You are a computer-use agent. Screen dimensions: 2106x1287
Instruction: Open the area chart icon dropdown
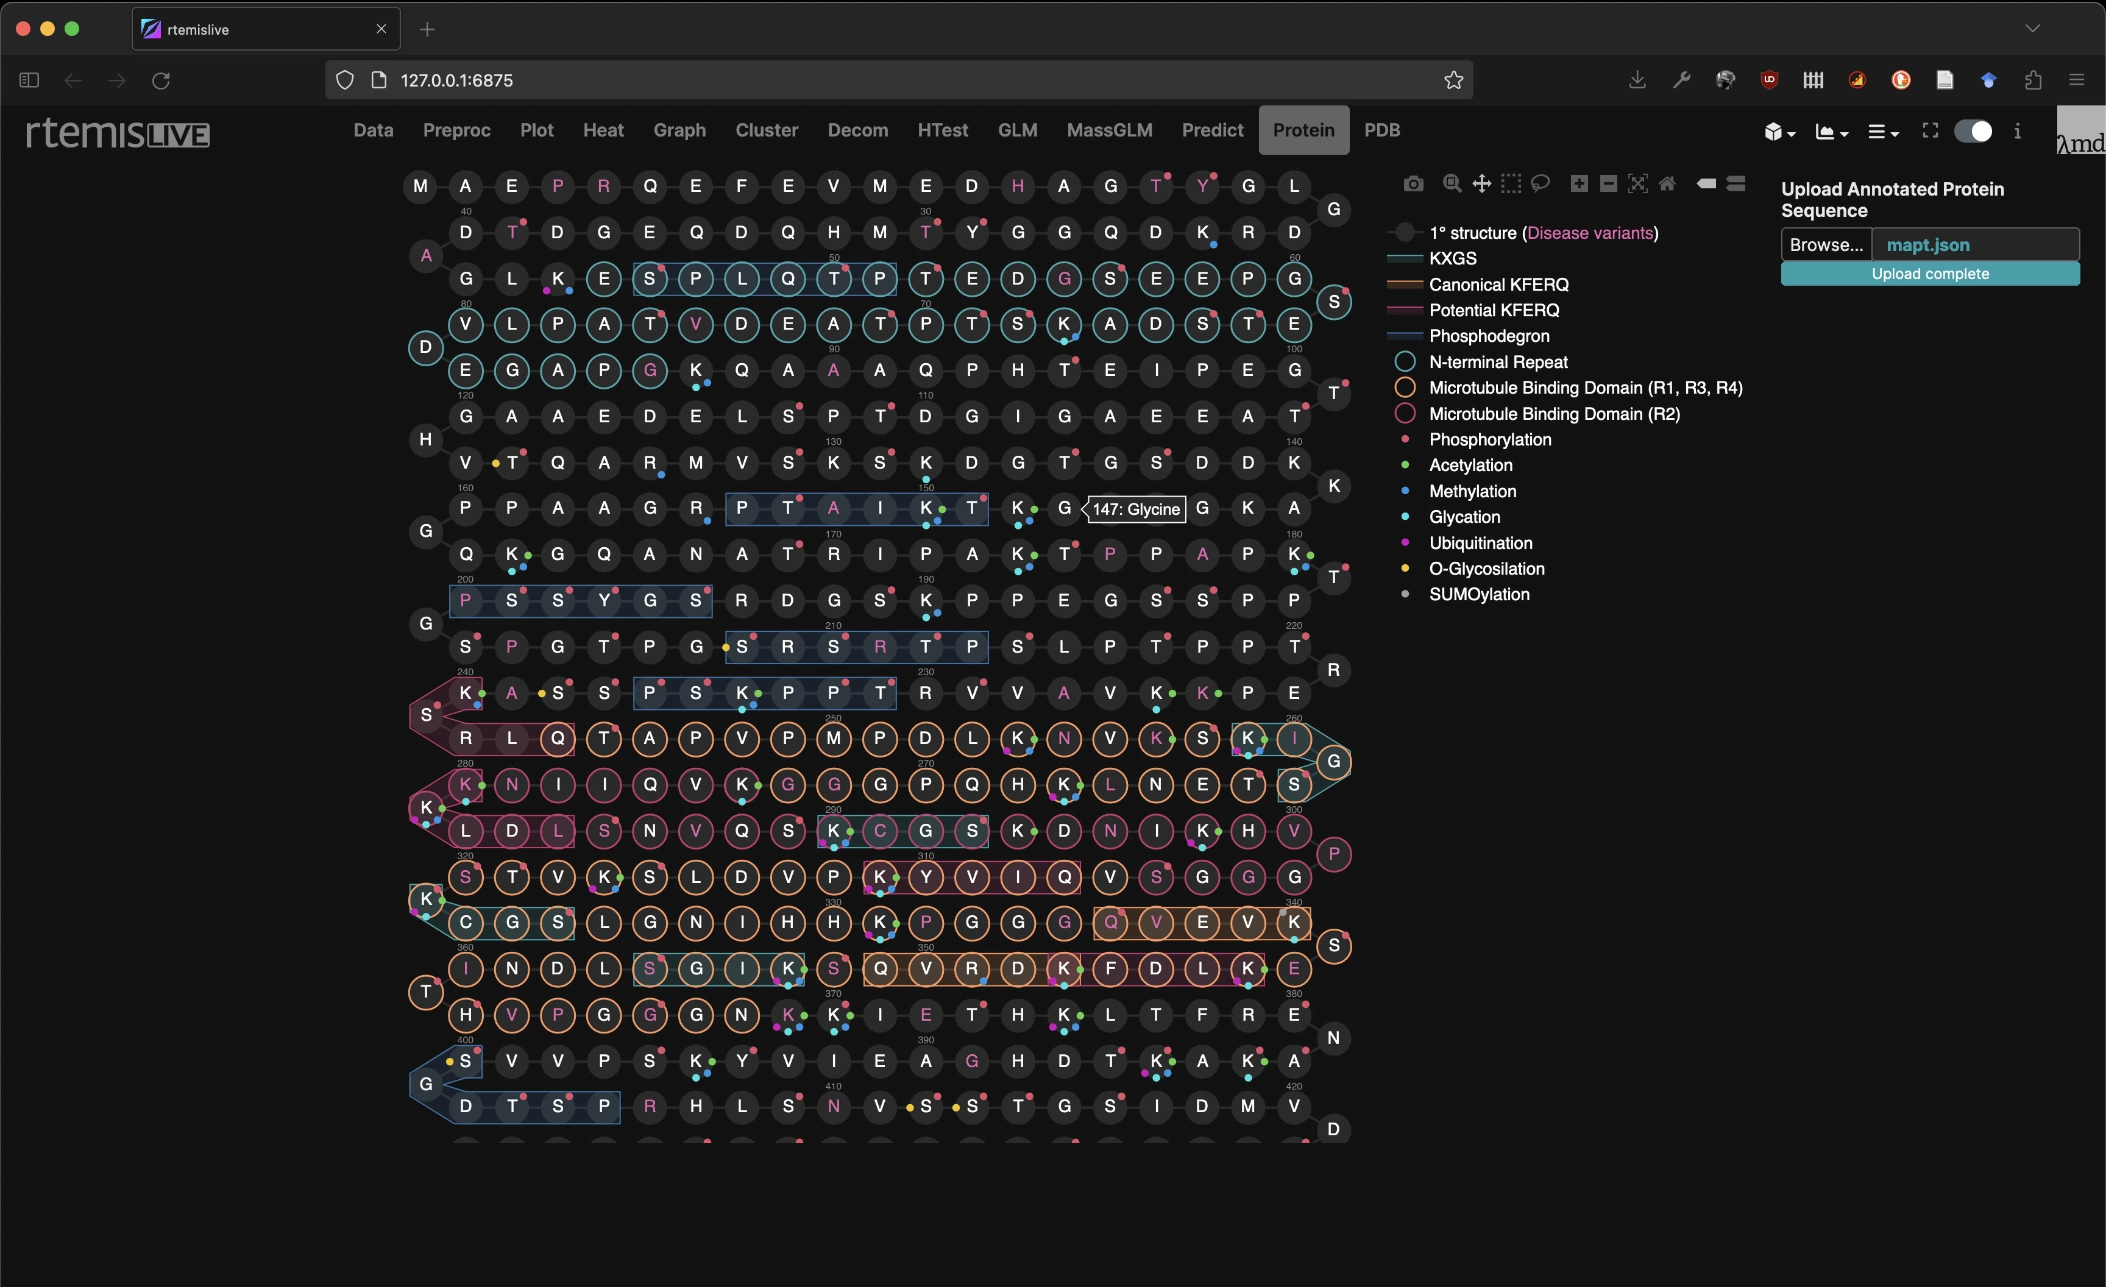pyautogui.click(x=1832, y=132)
